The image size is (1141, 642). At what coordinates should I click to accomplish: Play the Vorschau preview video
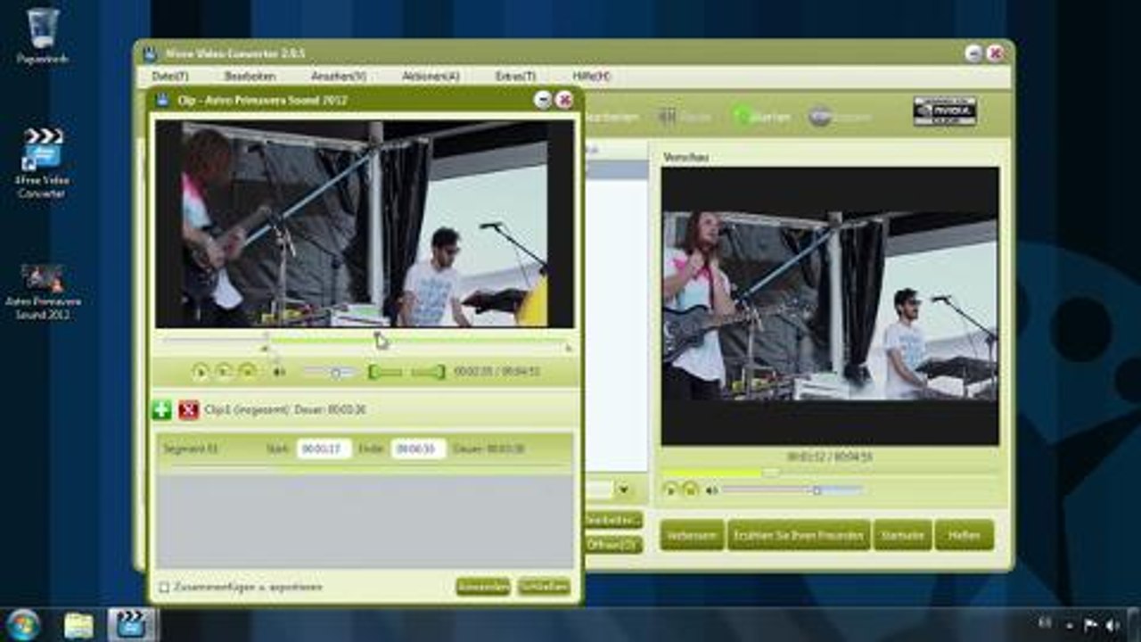pyautogui.click(x=670, y=490)
